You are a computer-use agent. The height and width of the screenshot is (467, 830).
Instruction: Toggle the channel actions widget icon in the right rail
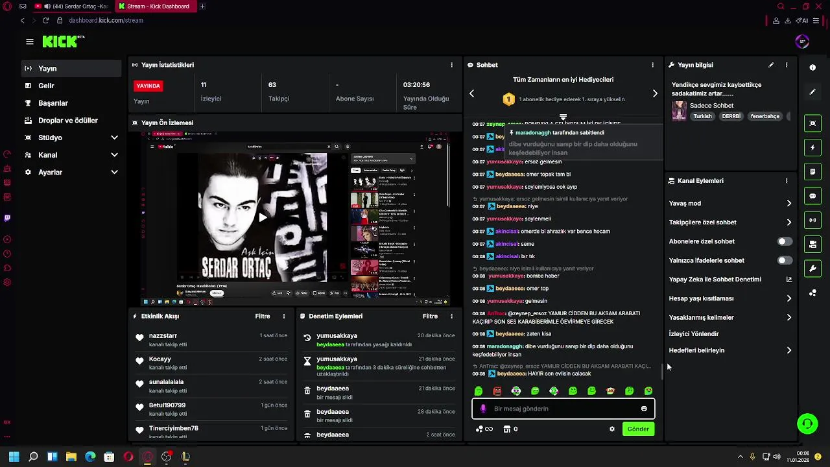point(812,245)
